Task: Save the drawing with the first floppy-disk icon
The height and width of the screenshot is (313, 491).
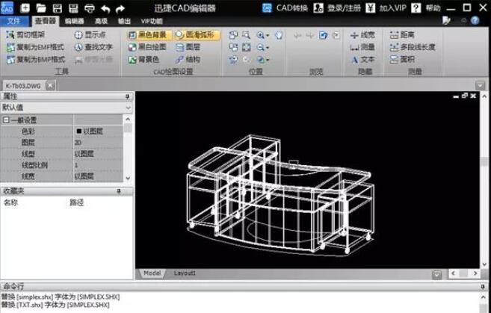Action: click(x=58, y=8)
